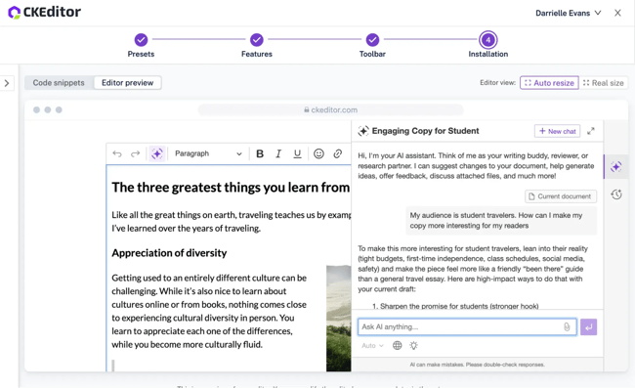Click the landscape image in document
The image size is (635, 388).
pos(339,319)
